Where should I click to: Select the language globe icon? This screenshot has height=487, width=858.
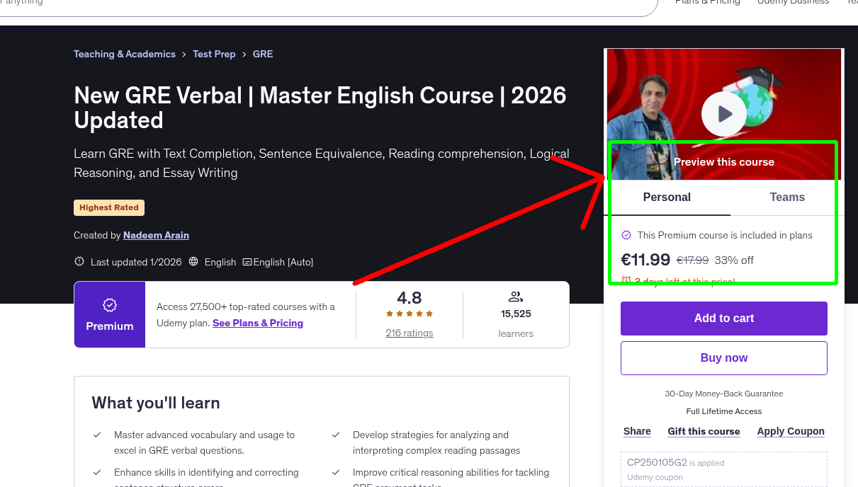click(x=193, y=261)
